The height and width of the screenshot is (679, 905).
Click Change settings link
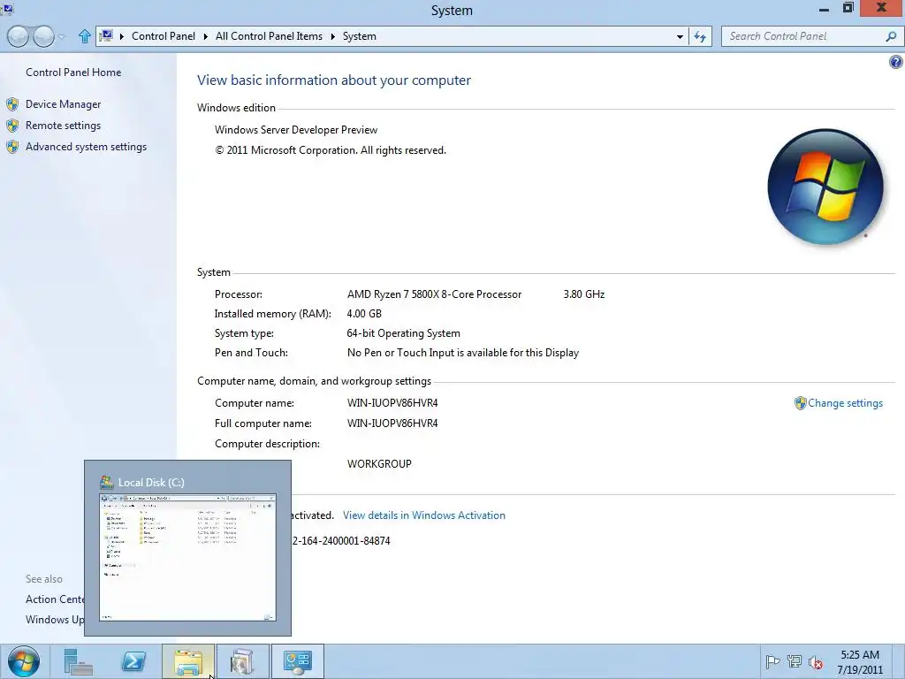(x=845, y=403)
